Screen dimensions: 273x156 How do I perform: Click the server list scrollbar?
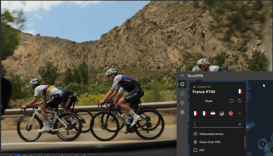coord(245,142)
